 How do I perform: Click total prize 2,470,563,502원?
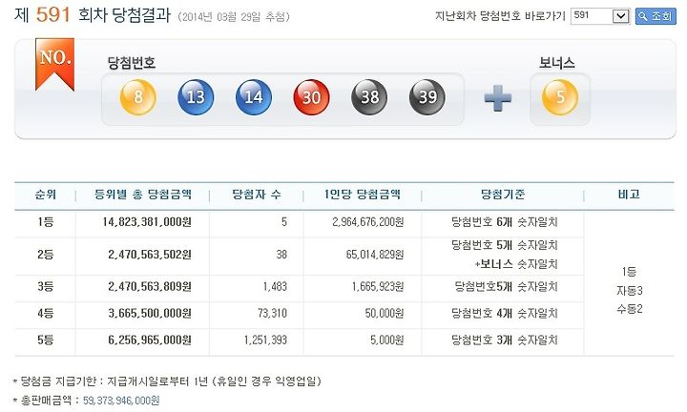click(150, 255)
